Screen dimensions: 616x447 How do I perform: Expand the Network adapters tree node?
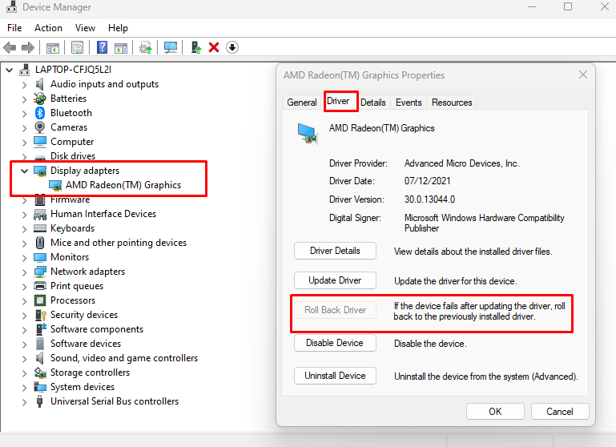click(x=24, y=272)
